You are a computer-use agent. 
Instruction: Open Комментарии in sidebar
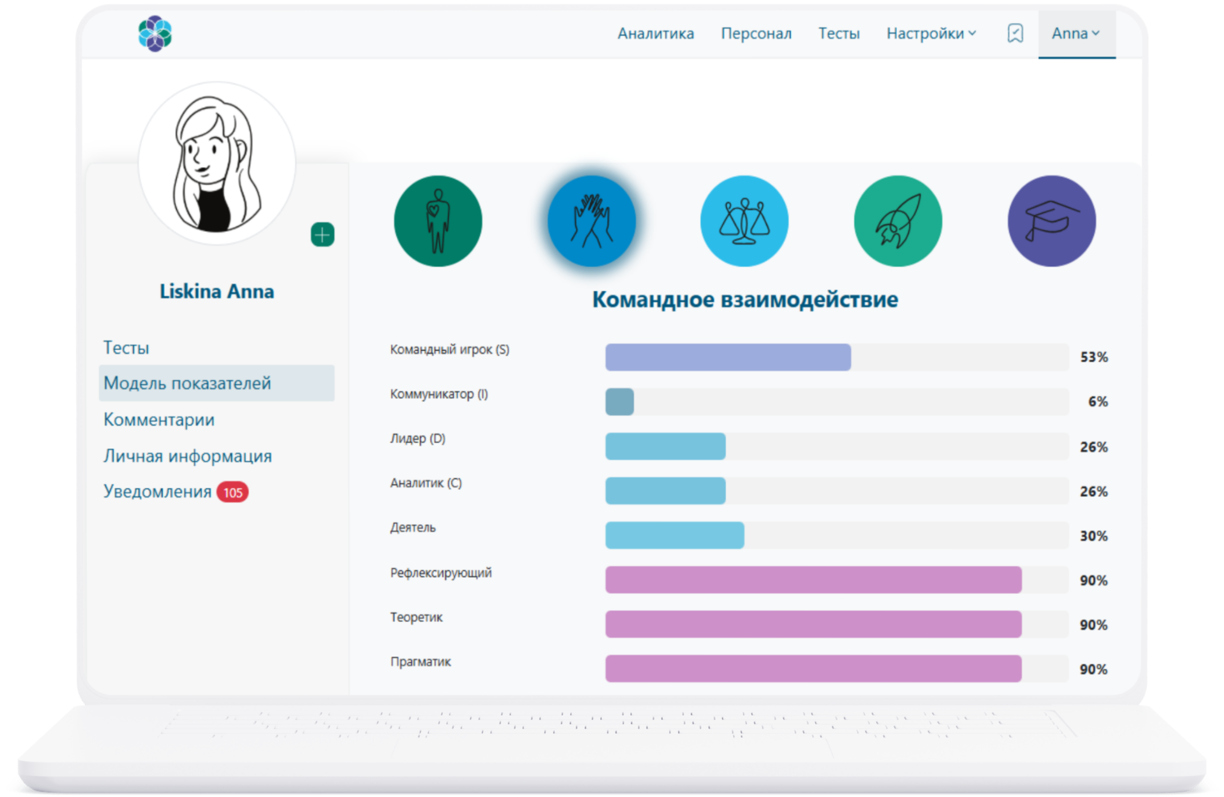pyautogui.click(x=159, y=420)
